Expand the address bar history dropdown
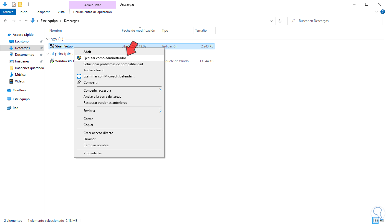This screenshot has height=224, width=386. 272,21
